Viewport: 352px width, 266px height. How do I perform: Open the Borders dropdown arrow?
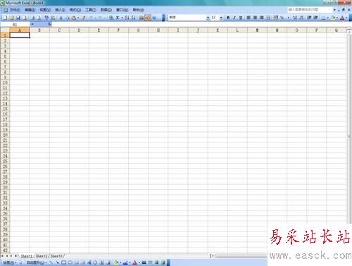pyautogui.click(x=327, y=18)
